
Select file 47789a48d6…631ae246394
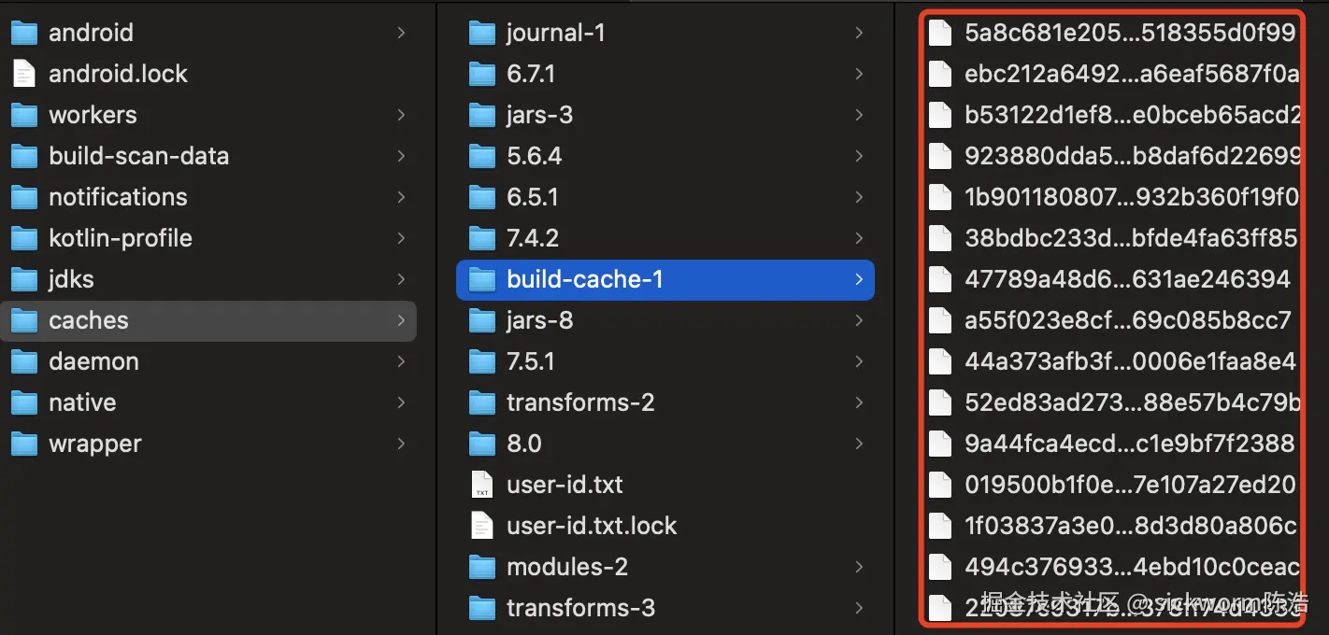(1113, 279)
